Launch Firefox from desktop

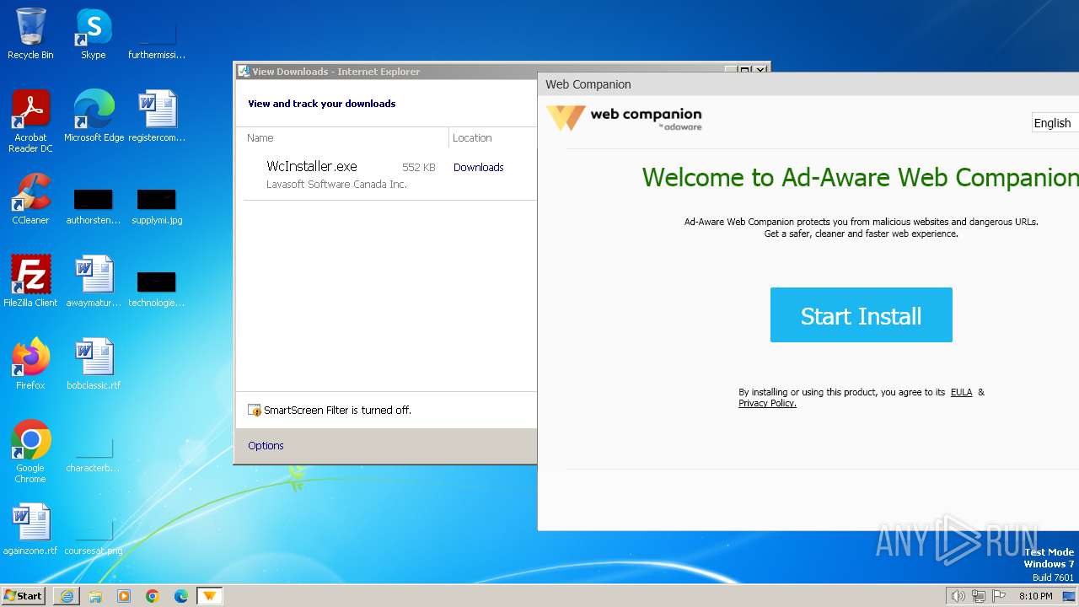(x=30, y=363)
